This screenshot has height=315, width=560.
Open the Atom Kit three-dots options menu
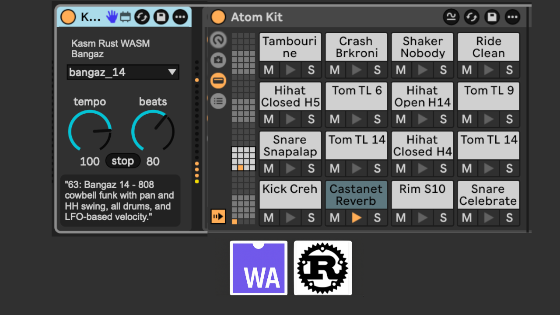coord(512,17)
